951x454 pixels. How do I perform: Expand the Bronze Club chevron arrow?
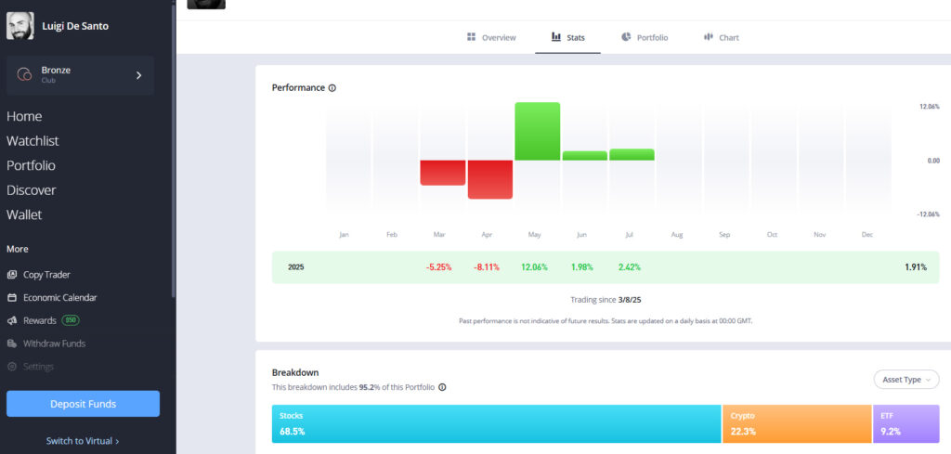tap(138, 75)
